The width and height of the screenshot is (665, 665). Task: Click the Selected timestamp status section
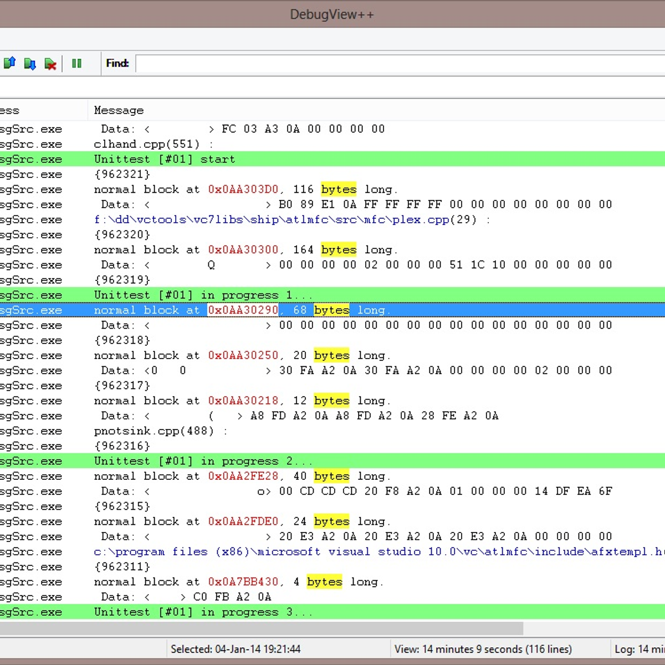pyautogui.click(x=236, y=649)
